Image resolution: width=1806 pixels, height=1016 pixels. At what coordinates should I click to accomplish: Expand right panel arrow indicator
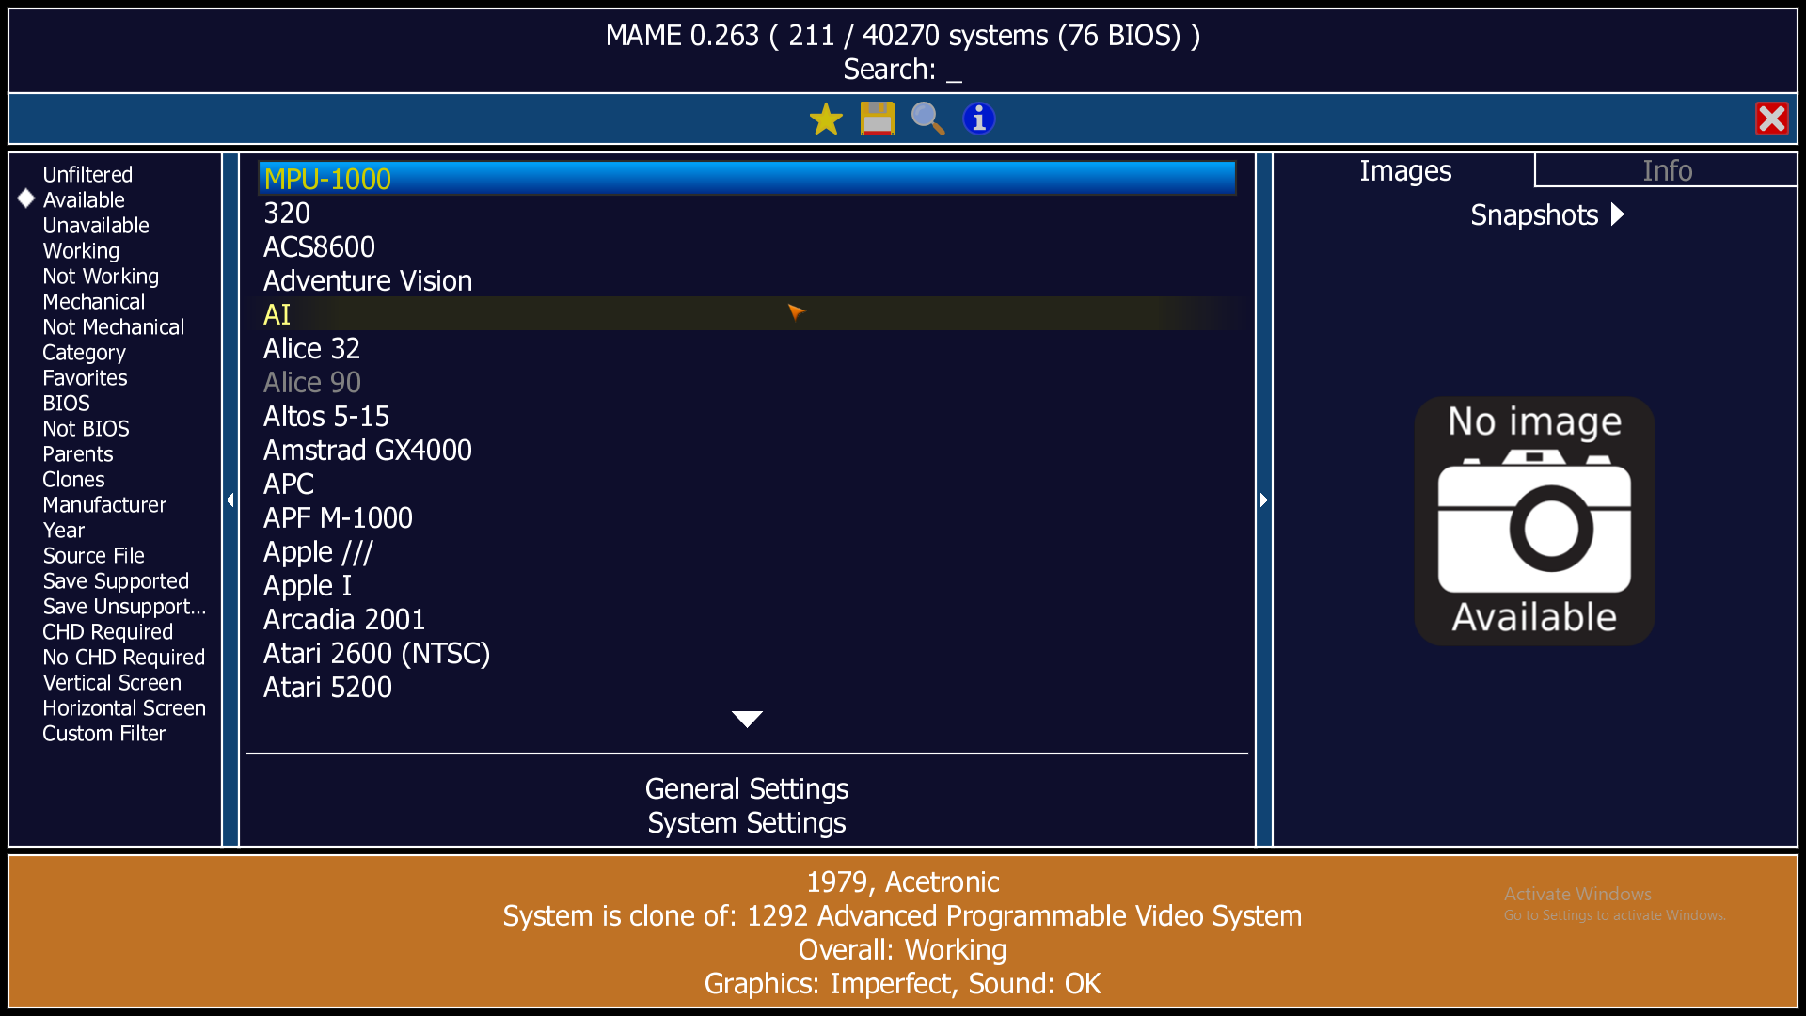(x=1262, y=498)
